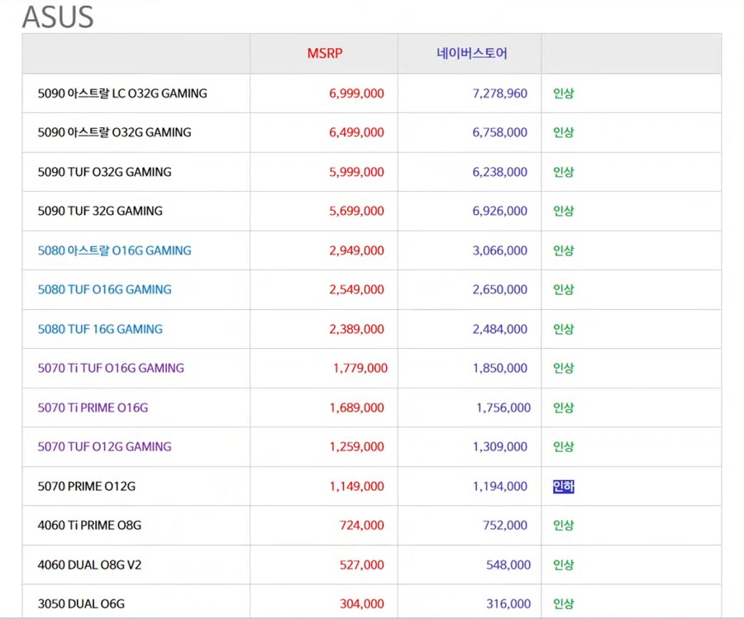This screenshot has width=744, height=619.
Task: Select the 5070 PRIME O12G product name
Action: click(86, 486)
